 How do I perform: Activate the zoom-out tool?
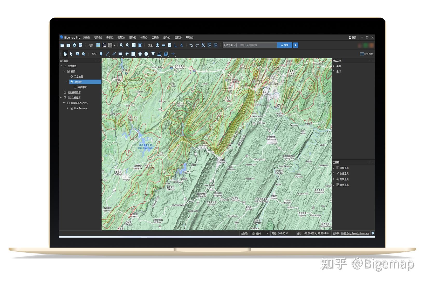click(x=127, y=45)
